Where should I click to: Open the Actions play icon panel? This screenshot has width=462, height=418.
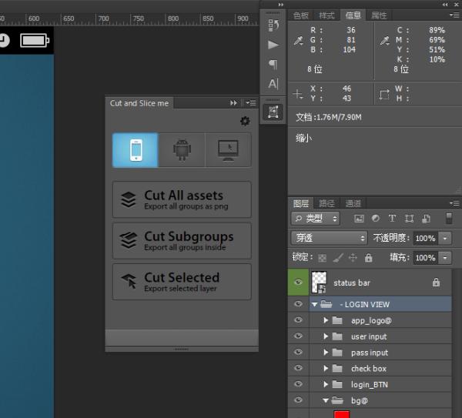(273, 45)
